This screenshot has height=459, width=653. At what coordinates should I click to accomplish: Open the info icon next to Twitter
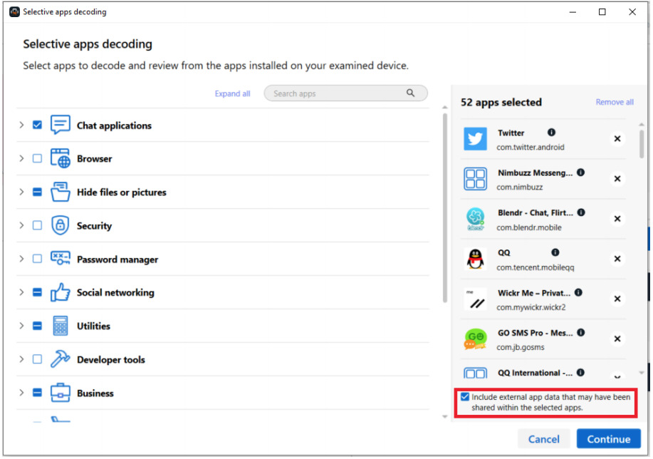[x=552, y=133]
